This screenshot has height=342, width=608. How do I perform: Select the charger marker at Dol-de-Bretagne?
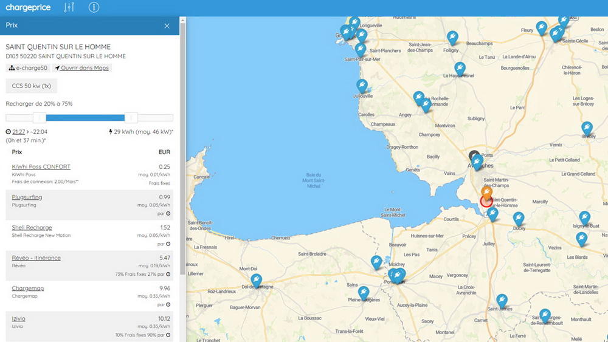pos(256,281)
